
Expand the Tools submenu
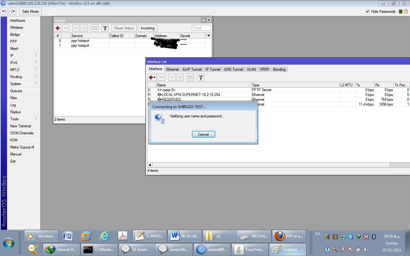pos(23,119)
